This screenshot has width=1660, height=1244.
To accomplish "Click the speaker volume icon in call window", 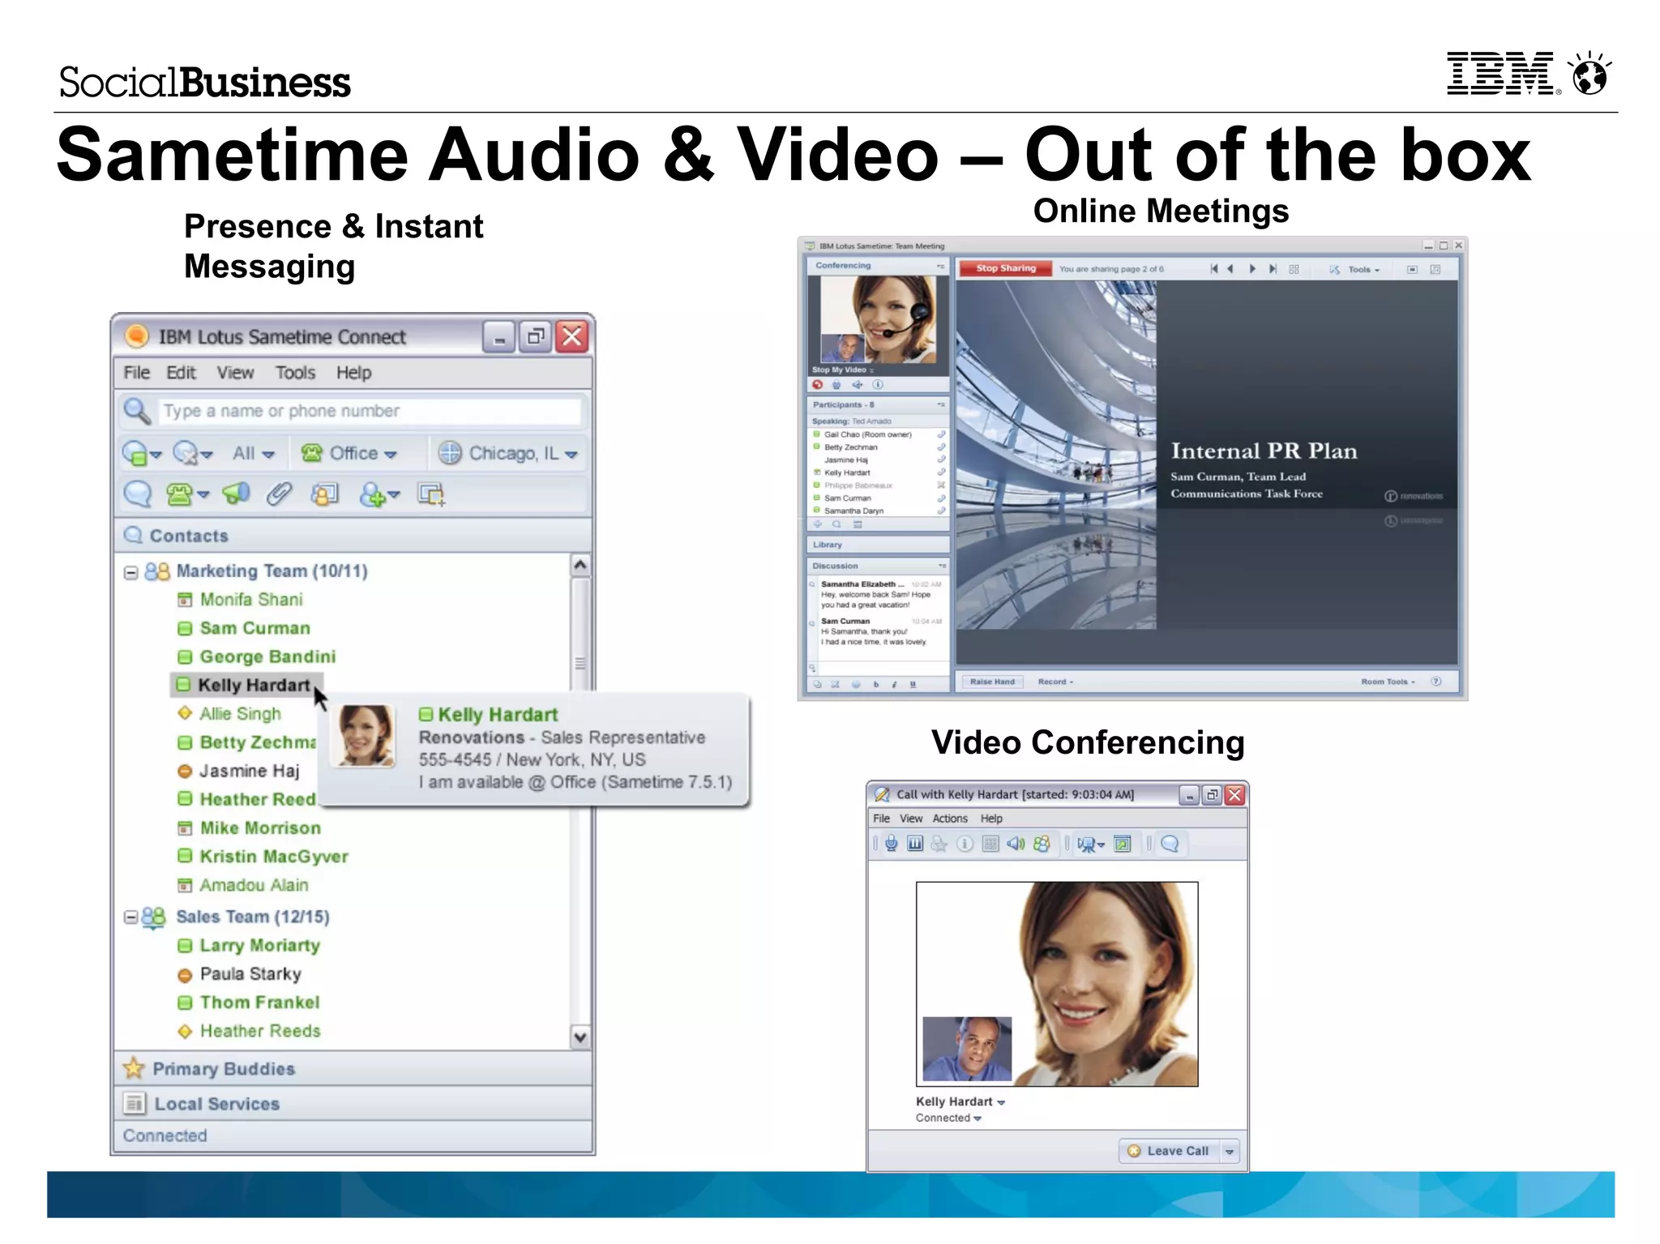I will pyautogui.click(x=1016, y=844).
